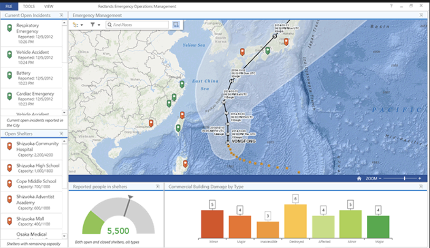
Task: Click the home icon on the zoom bar
Action: pyautogui.click(x=360, y=178)
